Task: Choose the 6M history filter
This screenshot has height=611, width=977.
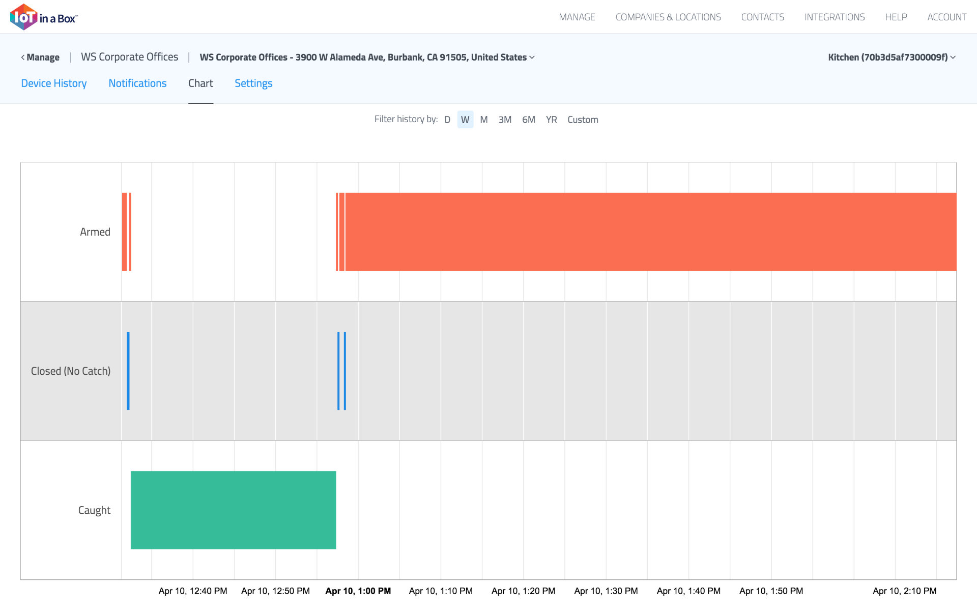Action: (529, 120)
